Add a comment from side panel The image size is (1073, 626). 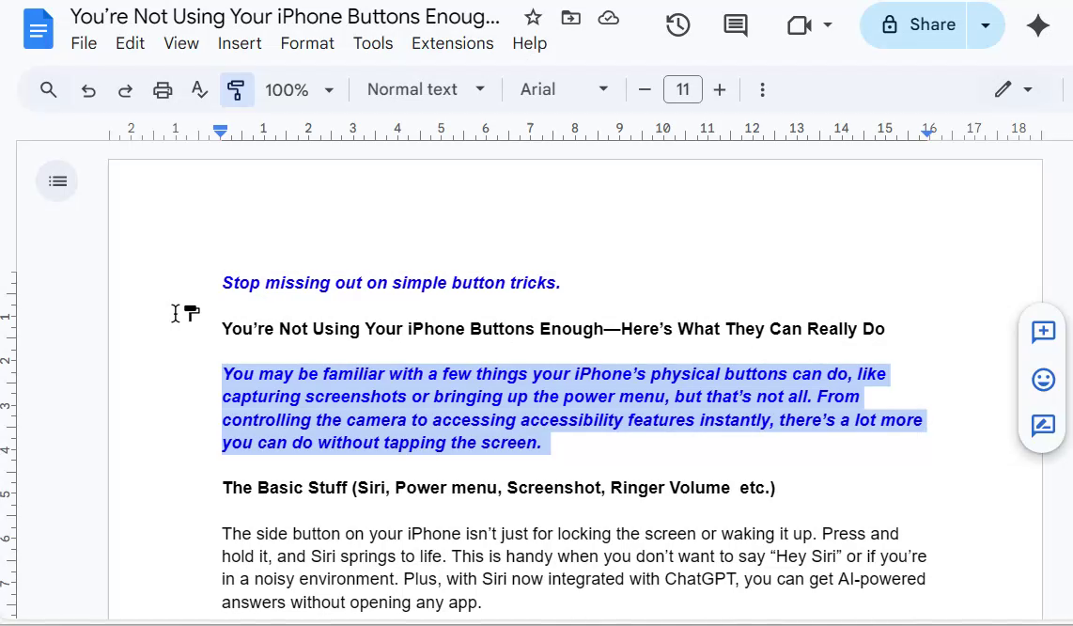pyautogui.click(x=1043, y=332)
